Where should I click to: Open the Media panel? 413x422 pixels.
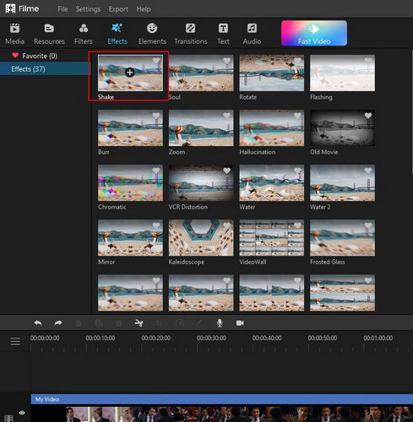14,34
